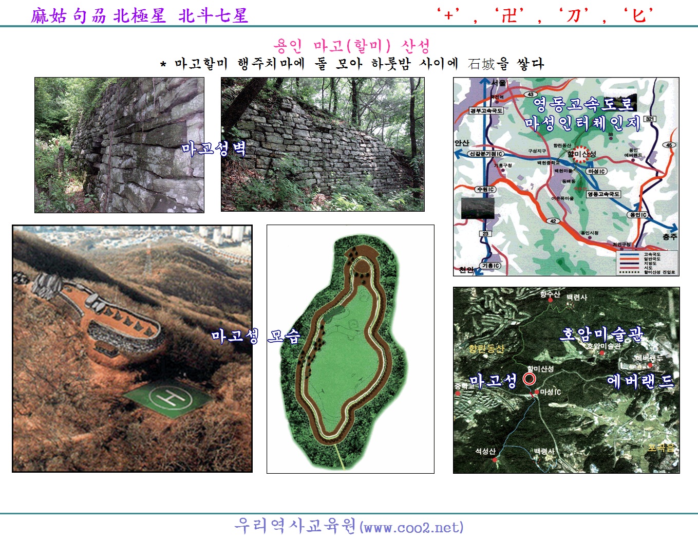Click the route 42 shield on road map
The width and height of the screenshot is (698, 539).
[x=553, y=221]
